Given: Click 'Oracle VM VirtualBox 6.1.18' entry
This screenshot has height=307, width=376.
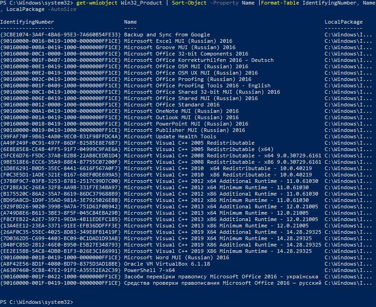Looking at the screenshot, I should [x=167, y=264].
